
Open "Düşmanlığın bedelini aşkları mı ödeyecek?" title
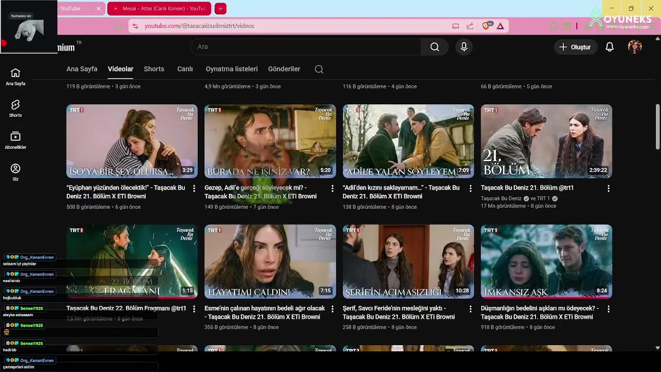540,313
